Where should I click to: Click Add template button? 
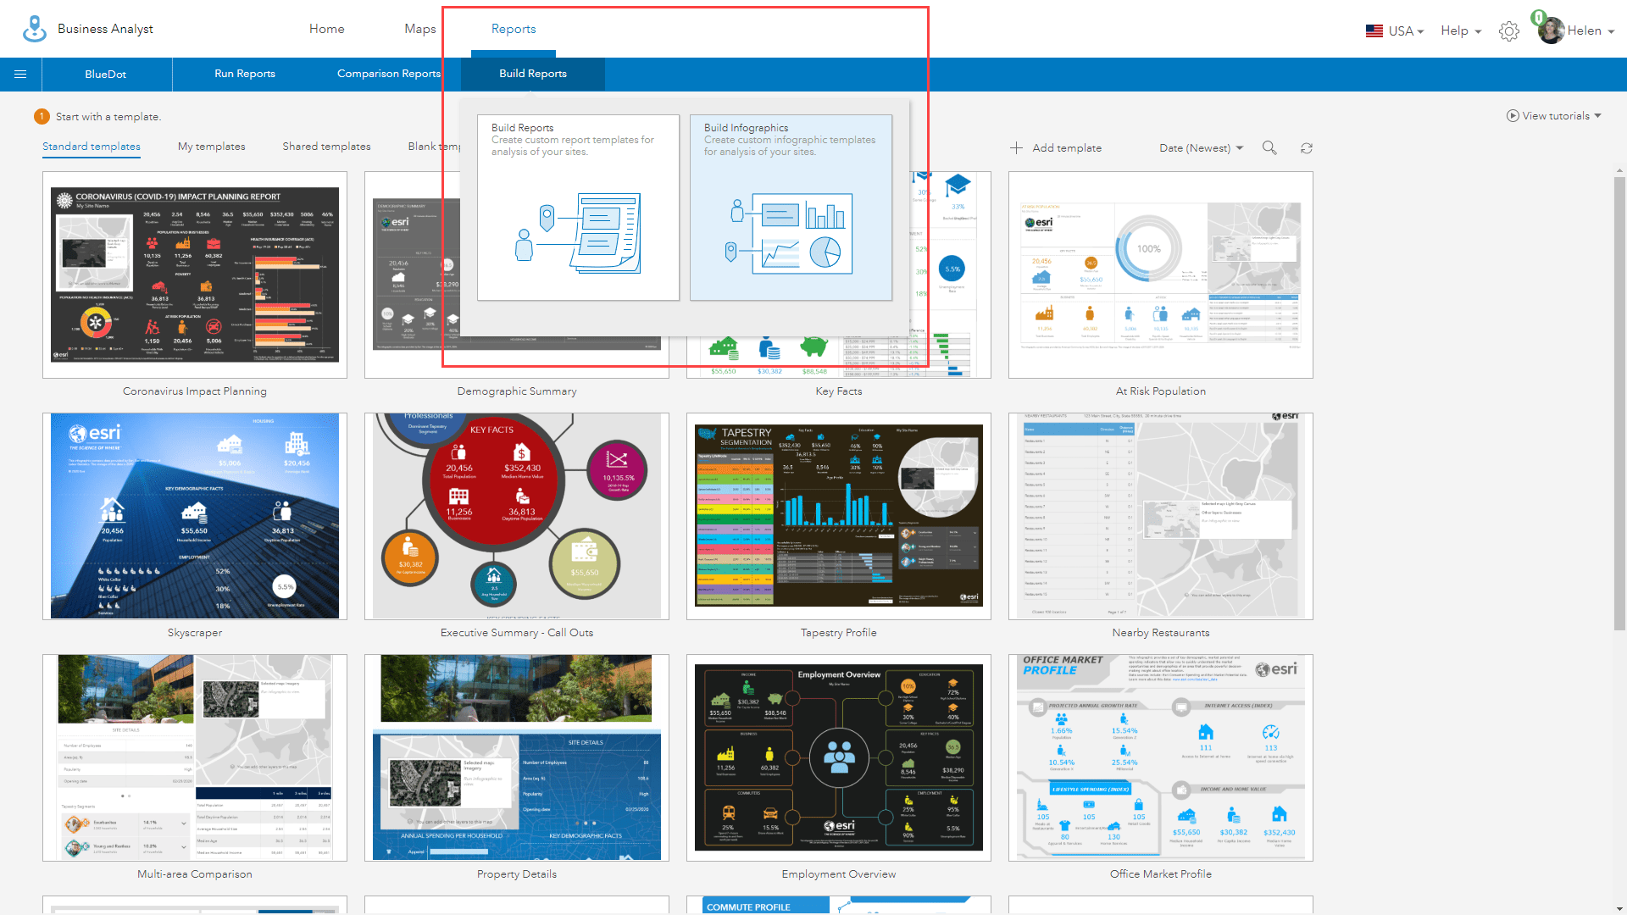point(1056,148)
